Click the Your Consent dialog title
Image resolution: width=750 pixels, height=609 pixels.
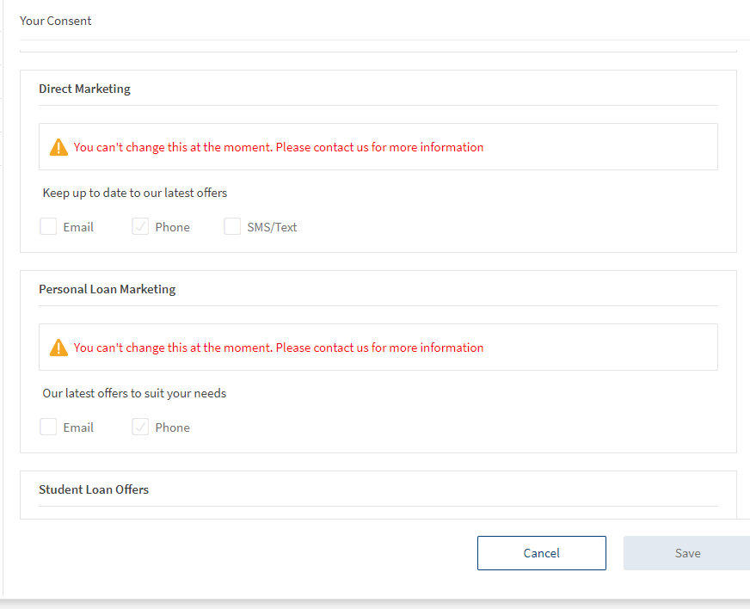click(x=56, y=21)
